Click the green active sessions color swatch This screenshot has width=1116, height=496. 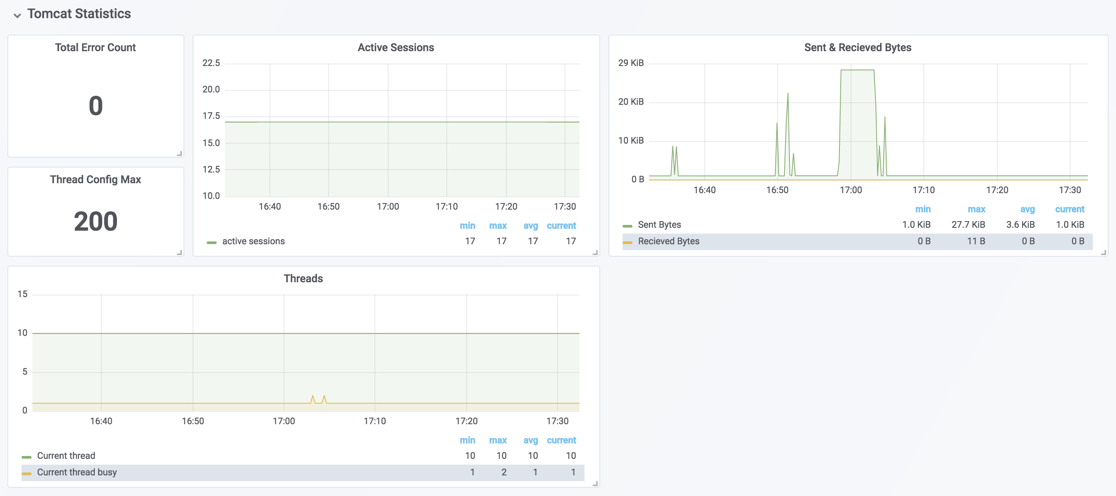(x=211, y=242)
